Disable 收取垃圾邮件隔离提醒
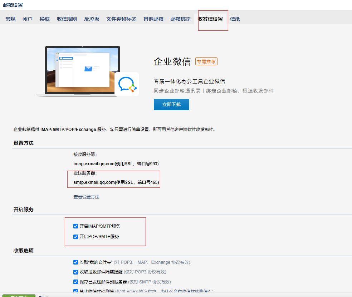The height and width of the screenshot is (297, 352). 75,272
